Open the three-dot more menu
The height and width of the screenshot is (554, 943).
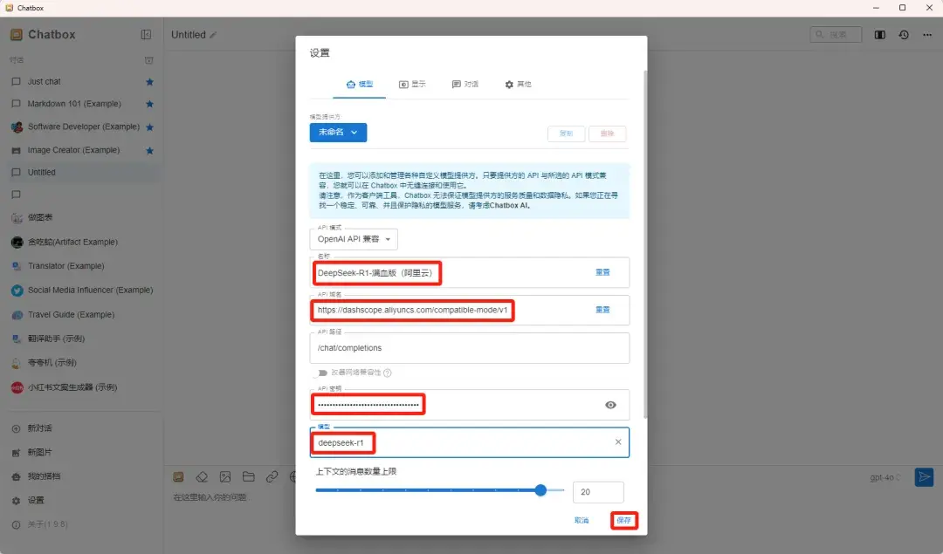click(927, 35)
